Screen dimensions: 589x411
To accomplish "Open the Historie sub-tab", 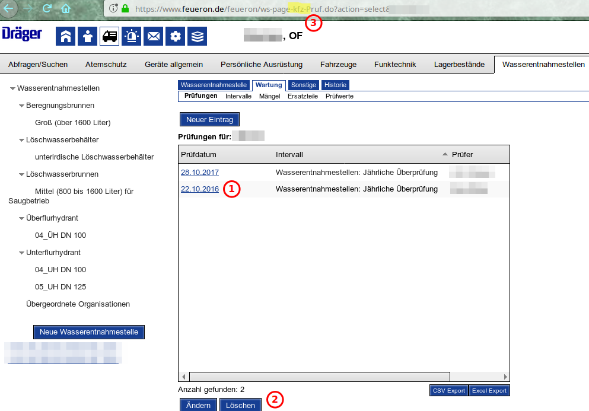I will (335, 85).
